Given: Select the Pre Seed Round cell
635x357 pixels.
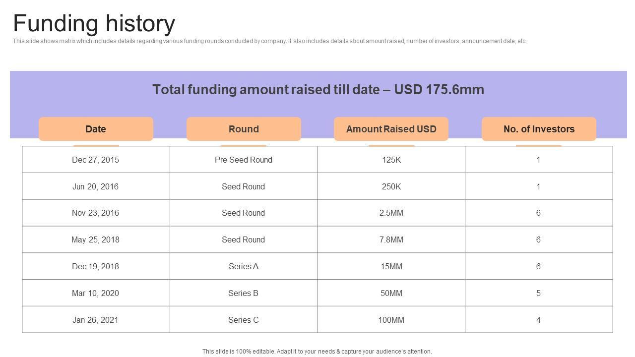Looking at the screenshot, I should click(x=243, y=160).
